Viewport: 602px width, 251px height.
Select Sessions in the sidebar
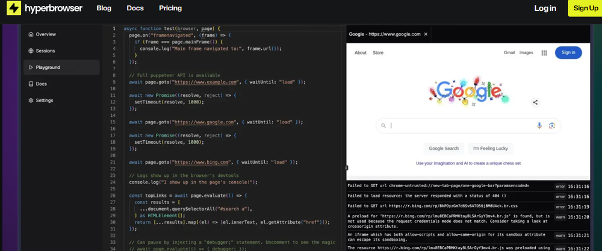click(x=61, y=51)
